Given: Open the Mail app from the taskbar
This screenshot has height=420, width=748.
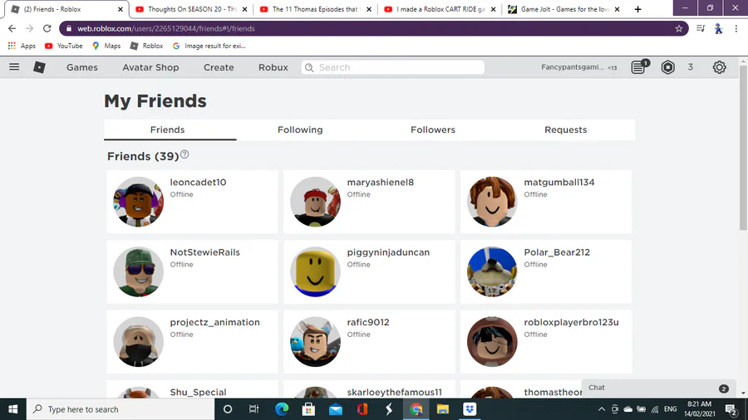Looking at the screenshot, I should click(336, 409).
